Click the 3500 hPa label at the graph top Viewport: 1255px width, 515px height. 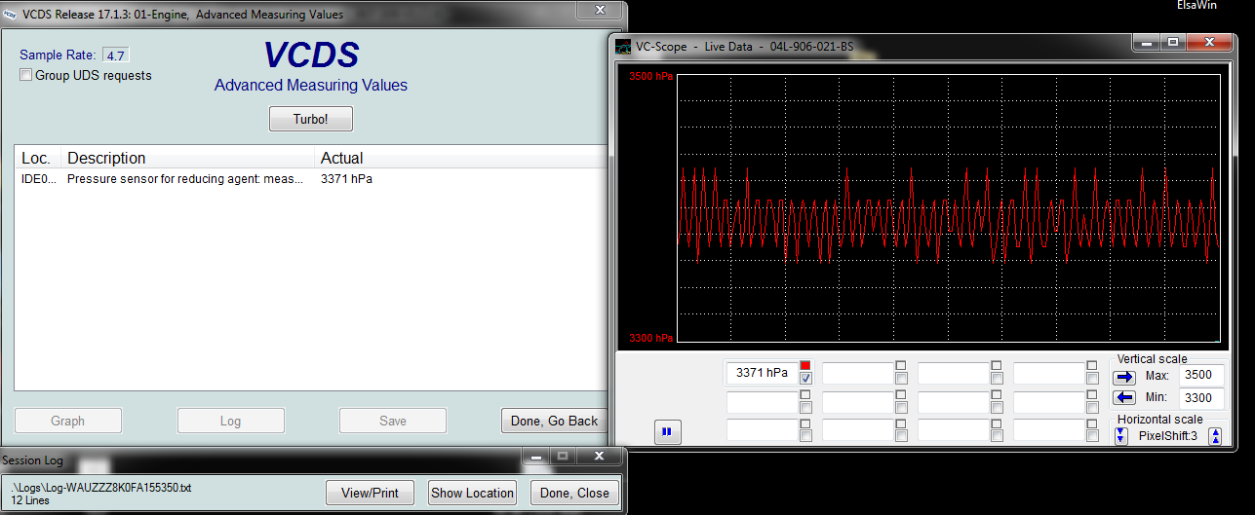650,75
